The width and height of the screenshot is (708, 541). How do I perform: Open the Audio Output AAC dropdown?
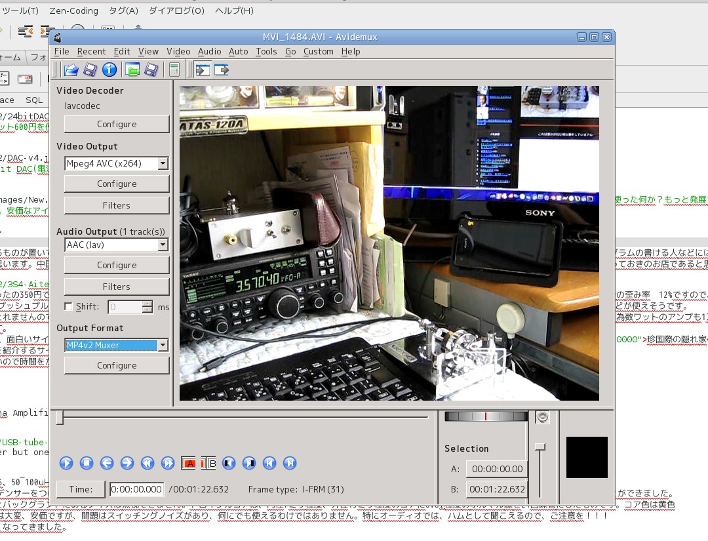coord(163,245)
